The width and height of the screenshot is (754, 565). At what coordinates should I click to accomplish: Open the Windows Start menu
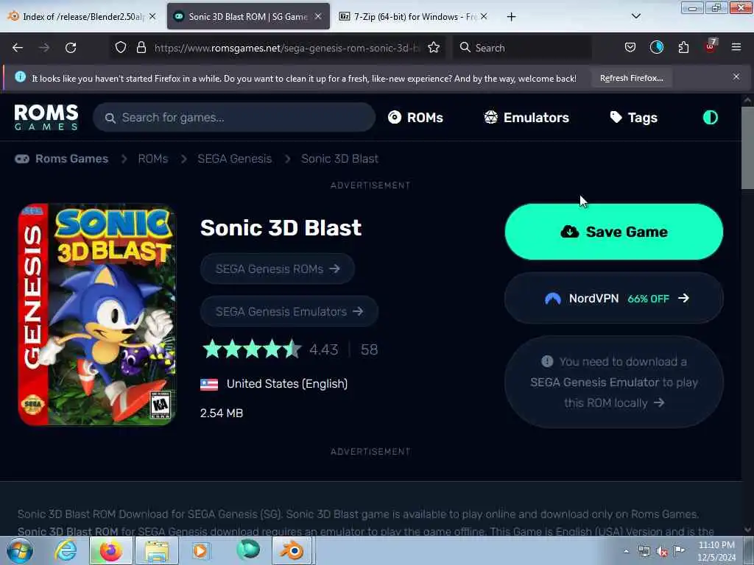(x=19, y=551)
